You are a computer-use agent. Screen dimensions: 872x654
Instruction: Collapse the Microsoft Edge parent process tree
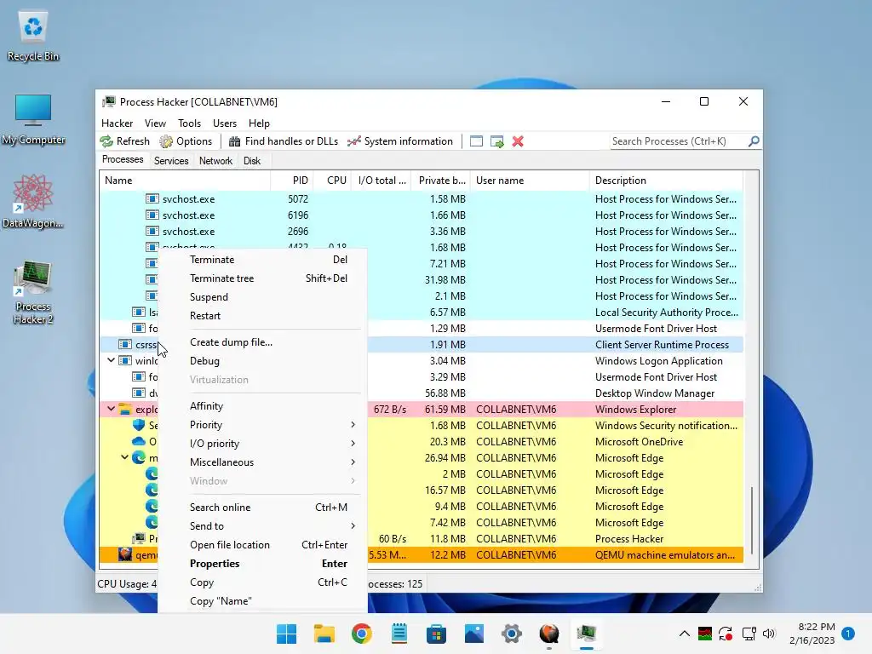coord(124,457)
